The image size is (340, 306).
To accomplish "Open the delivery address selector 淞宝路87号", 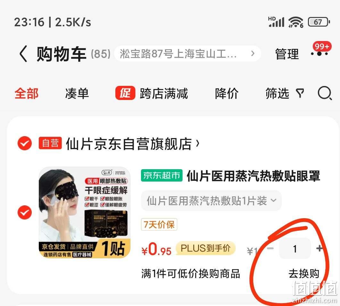I will pos(187,54).
